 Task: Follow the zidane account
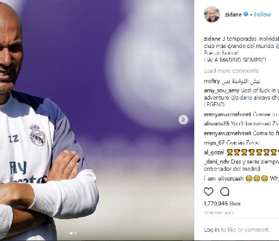coord(262,15)
